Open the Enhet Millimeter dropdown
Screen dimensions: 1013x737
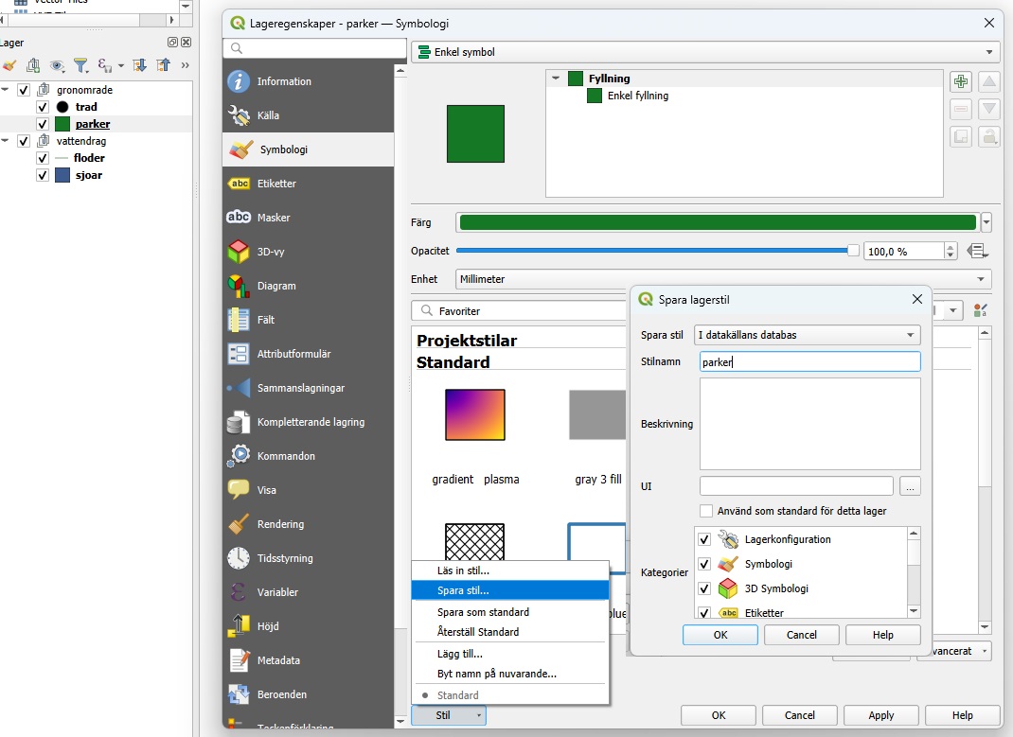[x=723, y=279]
